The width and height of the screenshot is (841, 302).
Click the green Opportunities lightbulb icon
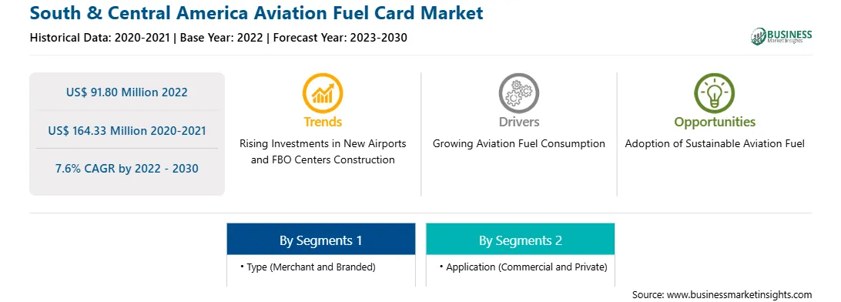coord(715,92)
